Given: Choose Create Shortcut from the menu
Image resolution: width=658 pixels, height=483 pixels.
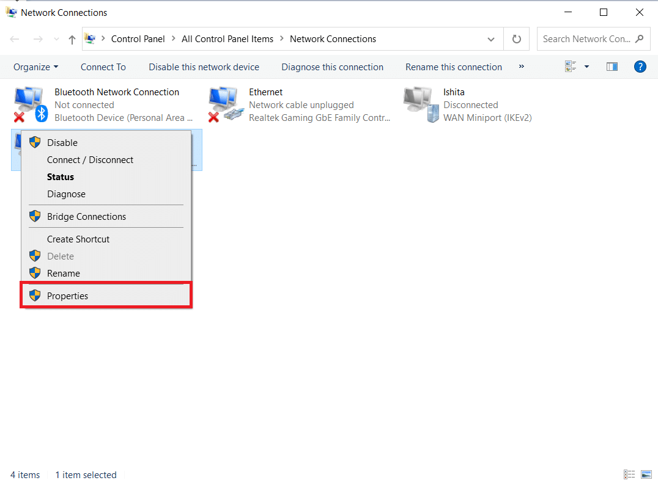Looking at the screenshot, I should click(x=106, y=239).
